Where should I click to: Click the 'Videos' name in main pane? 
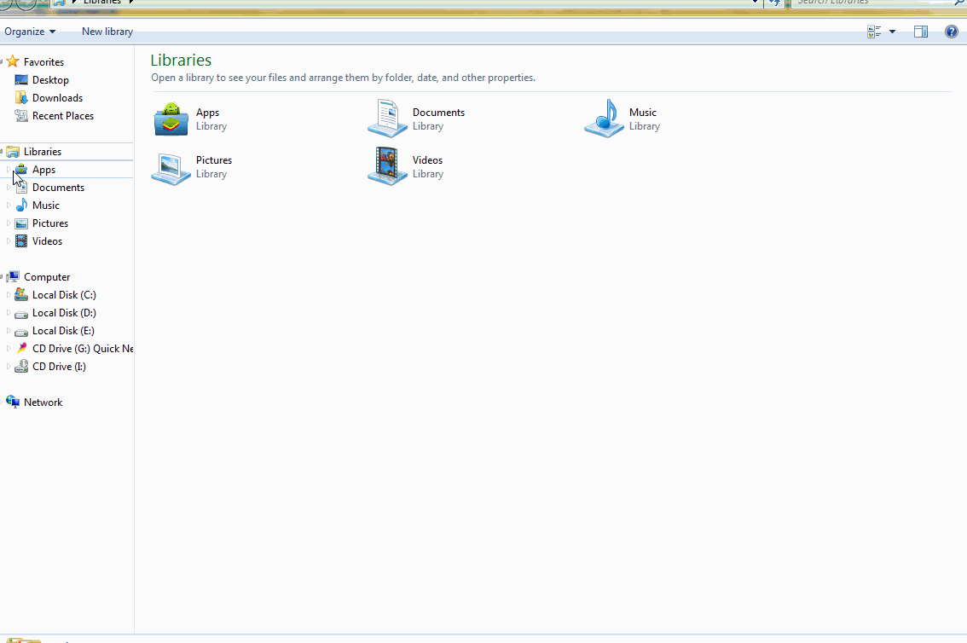(427, 159)
